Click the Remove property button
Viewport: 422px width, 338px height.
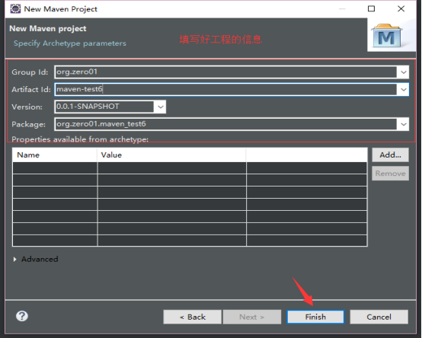[390, 174]
